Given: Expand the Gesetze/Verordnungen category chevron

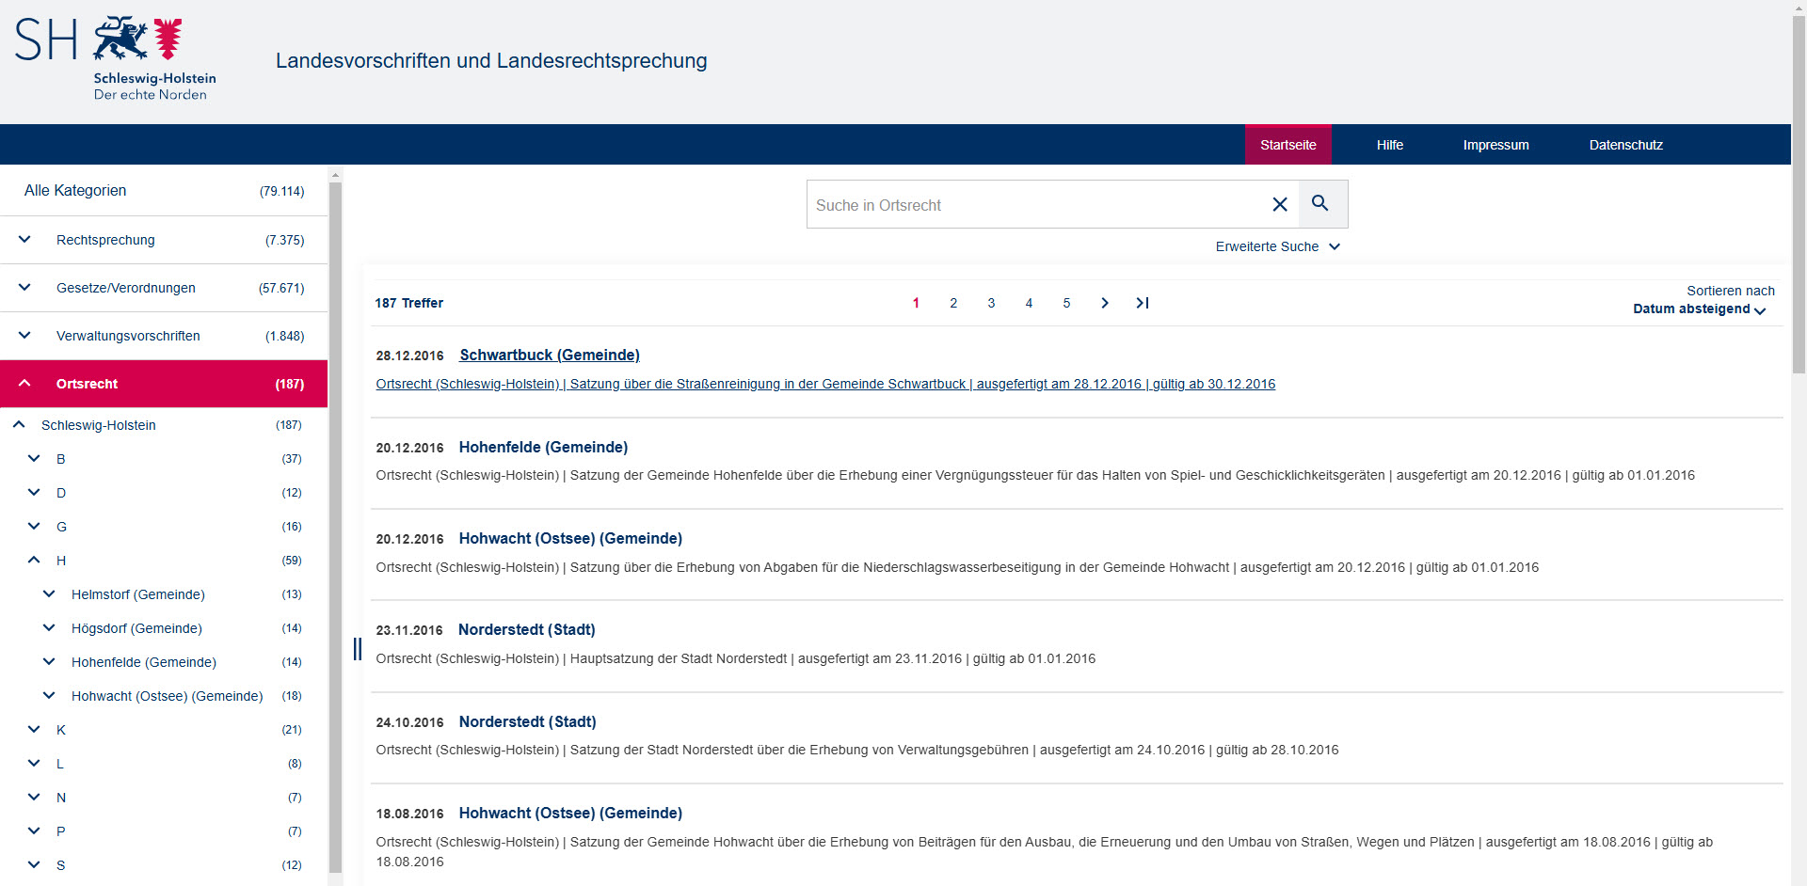Looking at the screenshot, I should (x=24, y=288).
